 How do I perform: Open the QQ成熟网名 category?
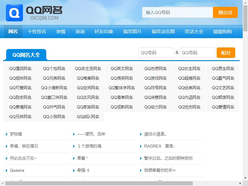click(122, 107)
